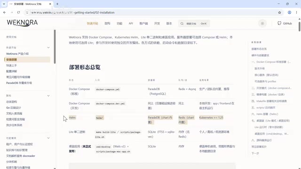Open 异步任务系统 in the sidebar
Screen dimensions: 301x169
[x=14, y=125]
